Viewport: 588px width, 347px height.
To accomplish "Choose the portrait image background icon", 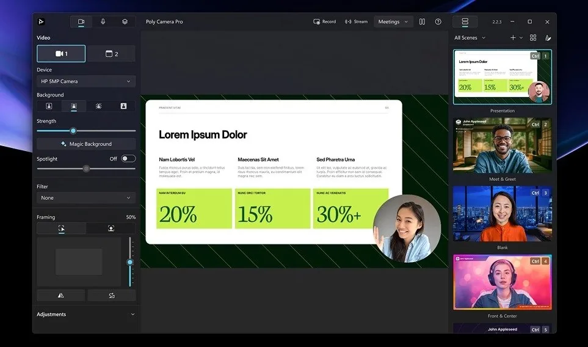I will [123, 106].
